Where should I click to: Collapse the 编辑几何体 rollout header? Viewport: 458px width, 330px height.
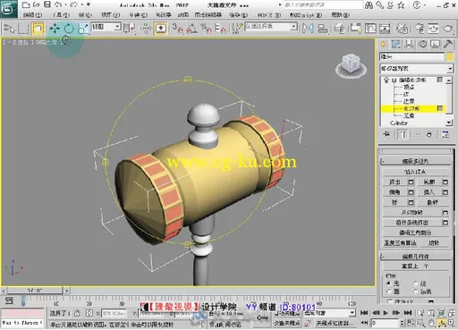[415, 257]
